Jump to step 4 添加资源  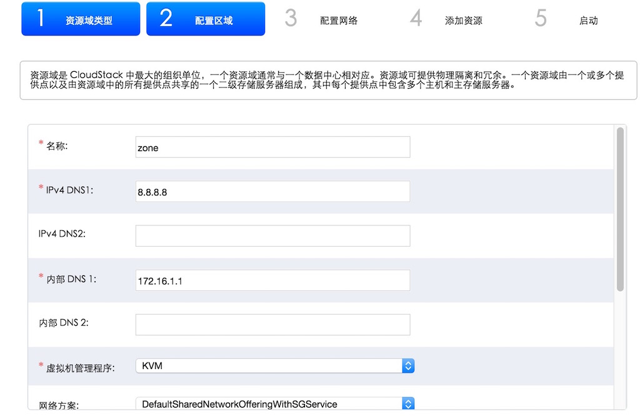[x=447, y=19]
